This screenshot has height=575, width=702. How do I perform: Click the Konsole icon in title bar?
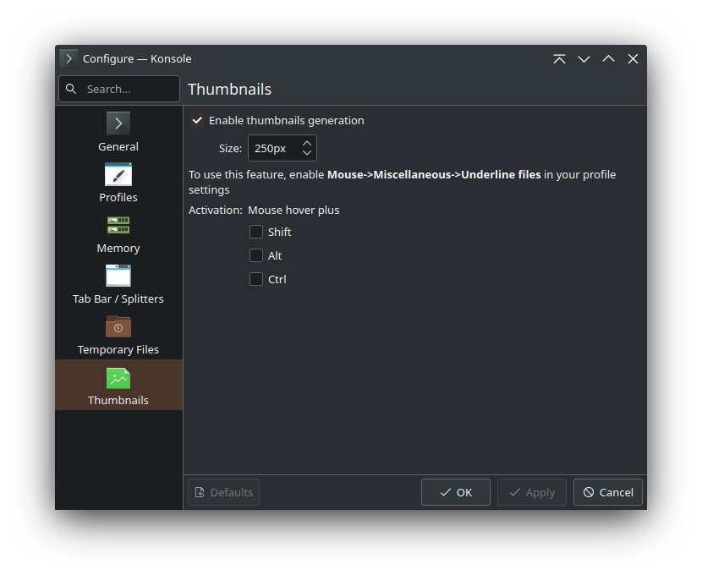tap(69, 58)
